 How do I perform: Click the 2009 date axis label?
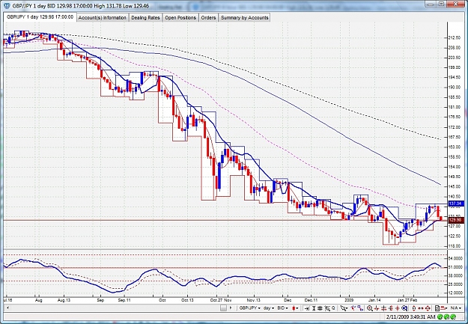(349, 300)
